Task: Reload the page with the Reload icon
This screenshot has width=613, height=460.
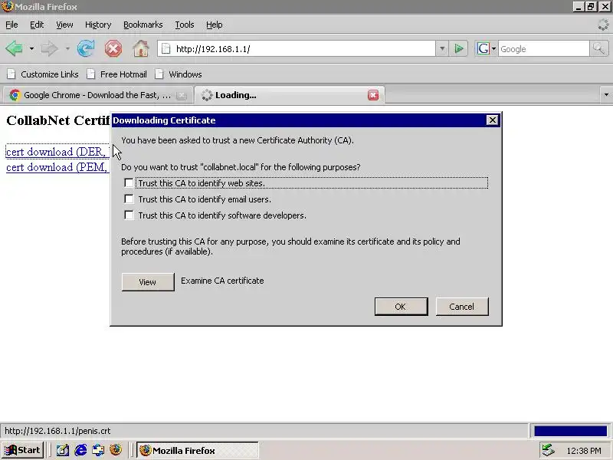Action: point(86,49)
